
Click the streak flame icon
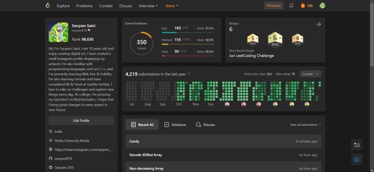(x=303, y=6)
